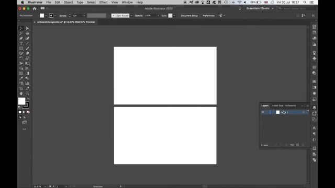This screenshot has height=188, width=335.
Task: Click the large Fill swatch in toolbar
Action: (21, 101)
